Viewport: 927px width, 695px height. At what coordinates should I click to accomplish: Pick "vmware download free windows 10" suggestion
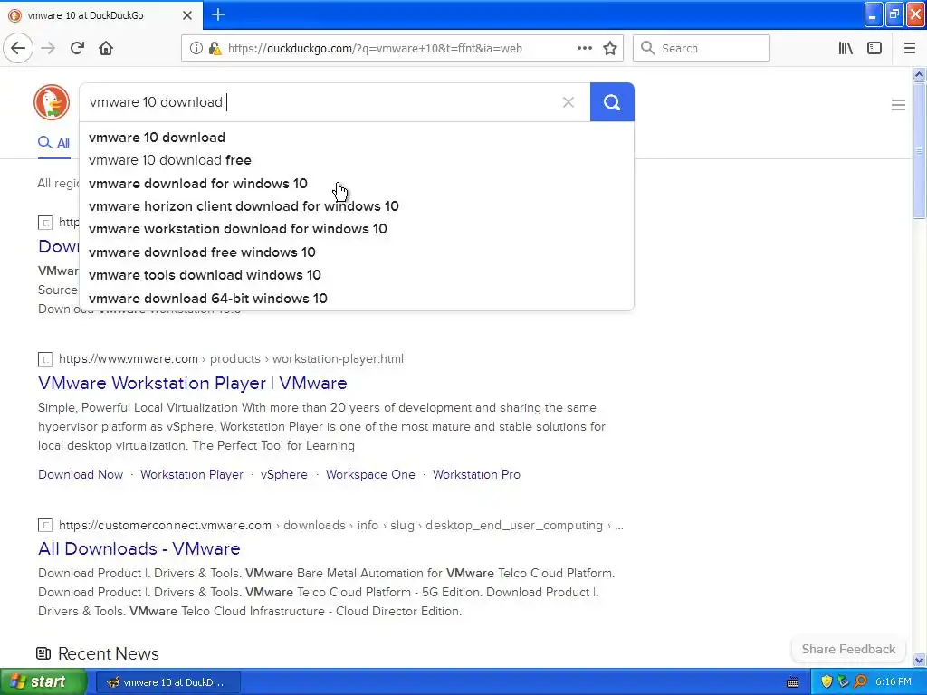click(x=357, y=252)
